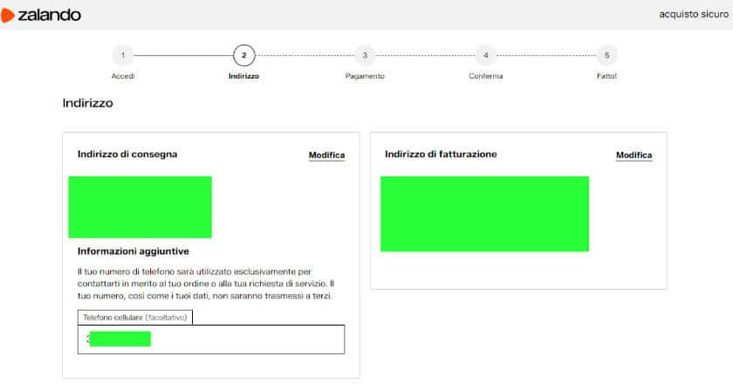
Task: Click Modifica for Indirizzo di fatturazione
Action: [x=634, y=155]
